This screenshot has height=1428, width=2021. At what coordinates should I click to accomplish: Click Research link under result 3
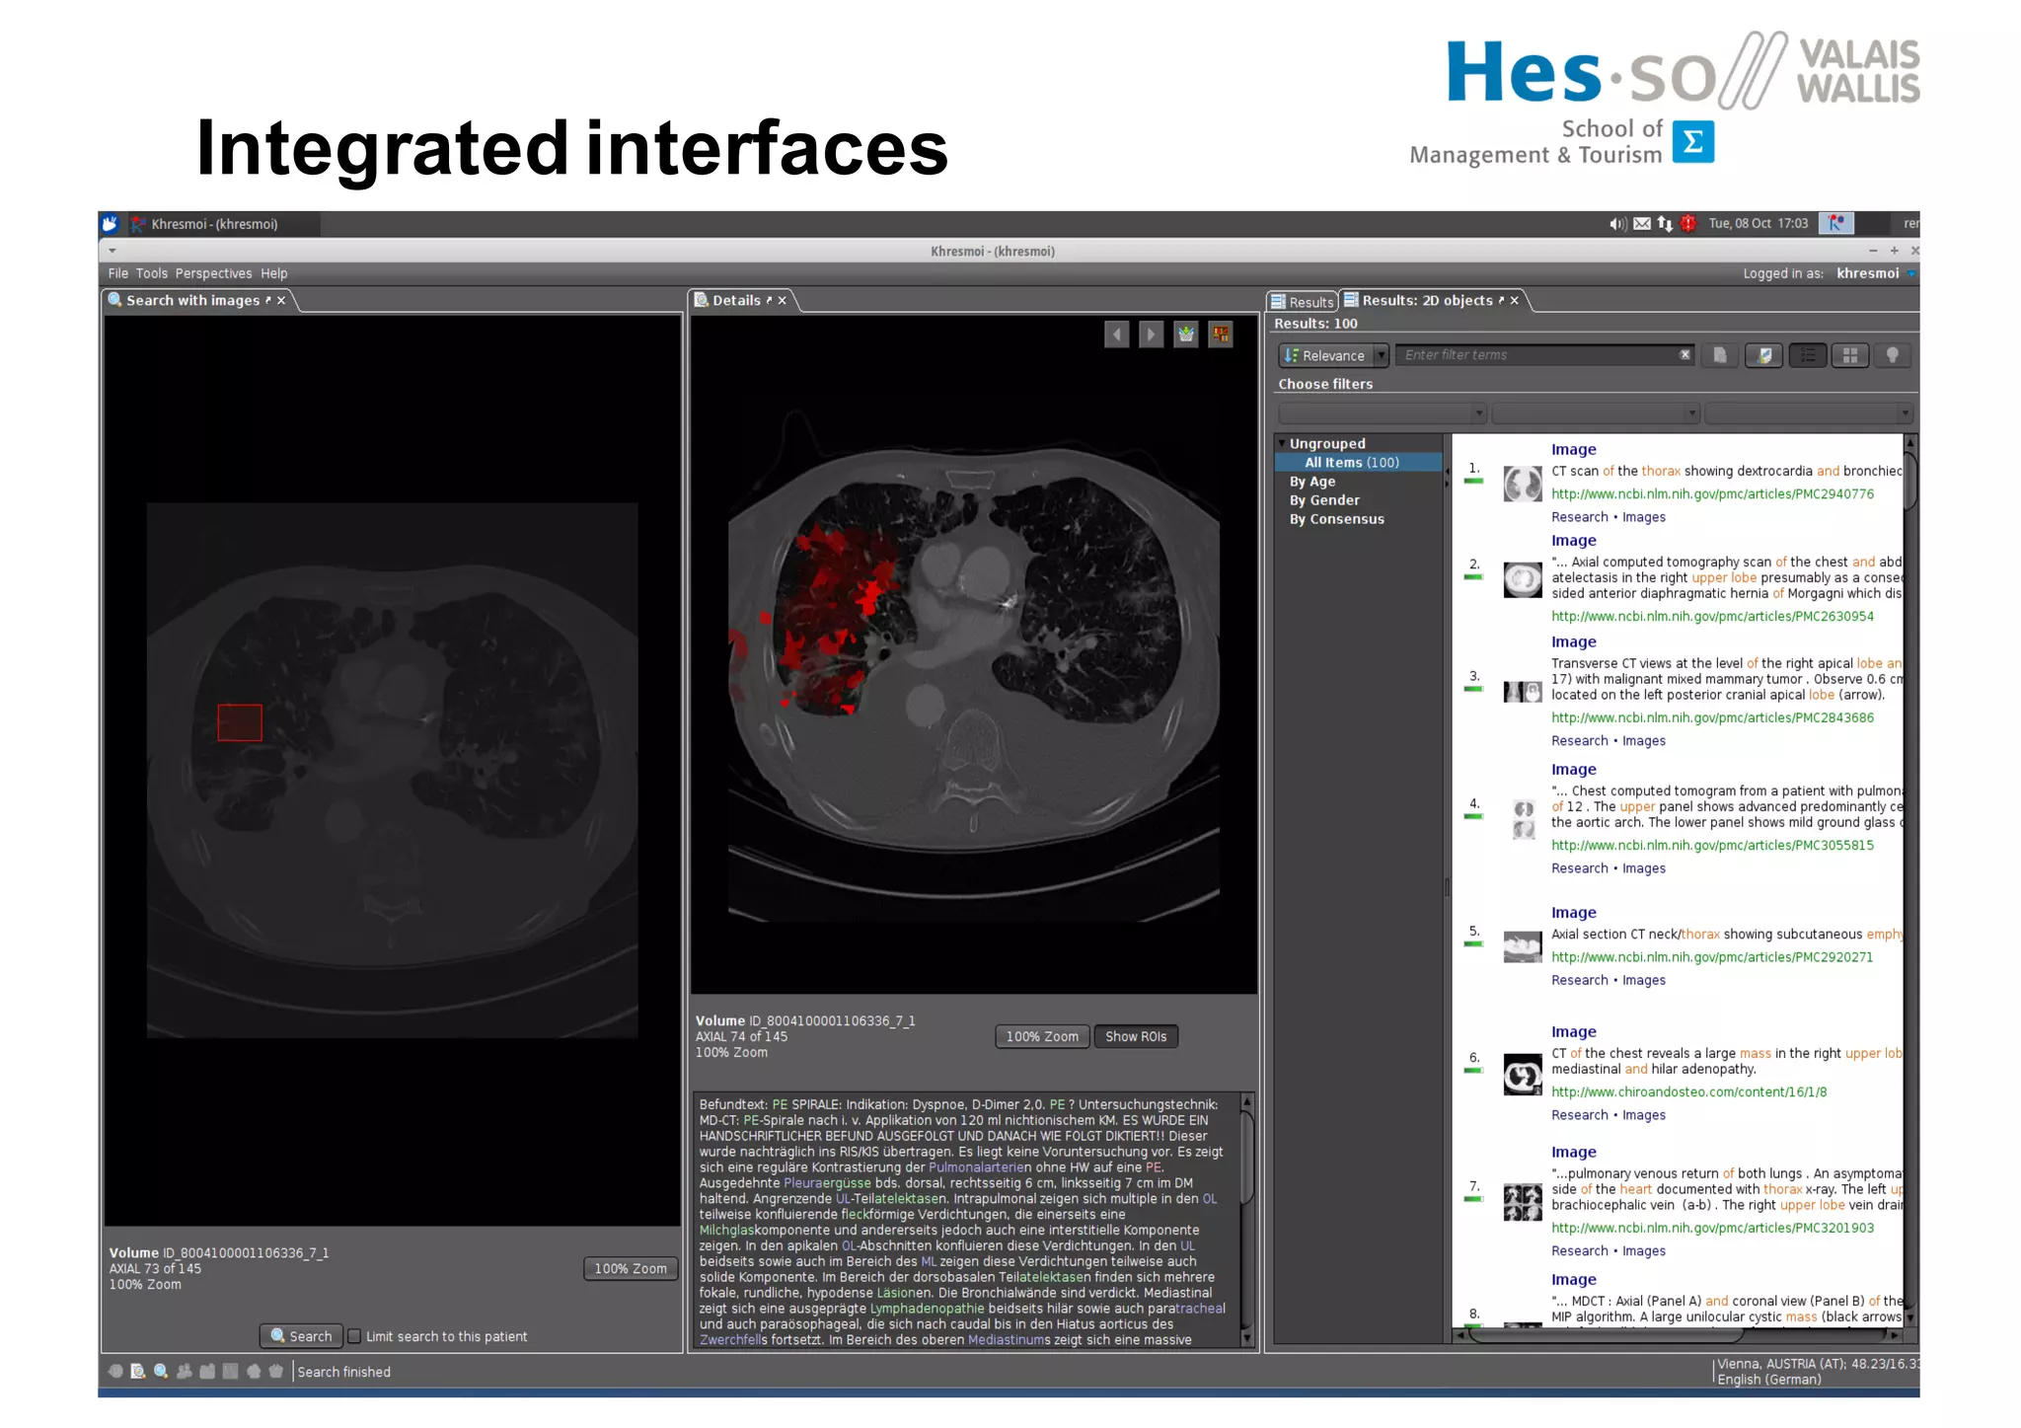click(x=1579, y=741)
